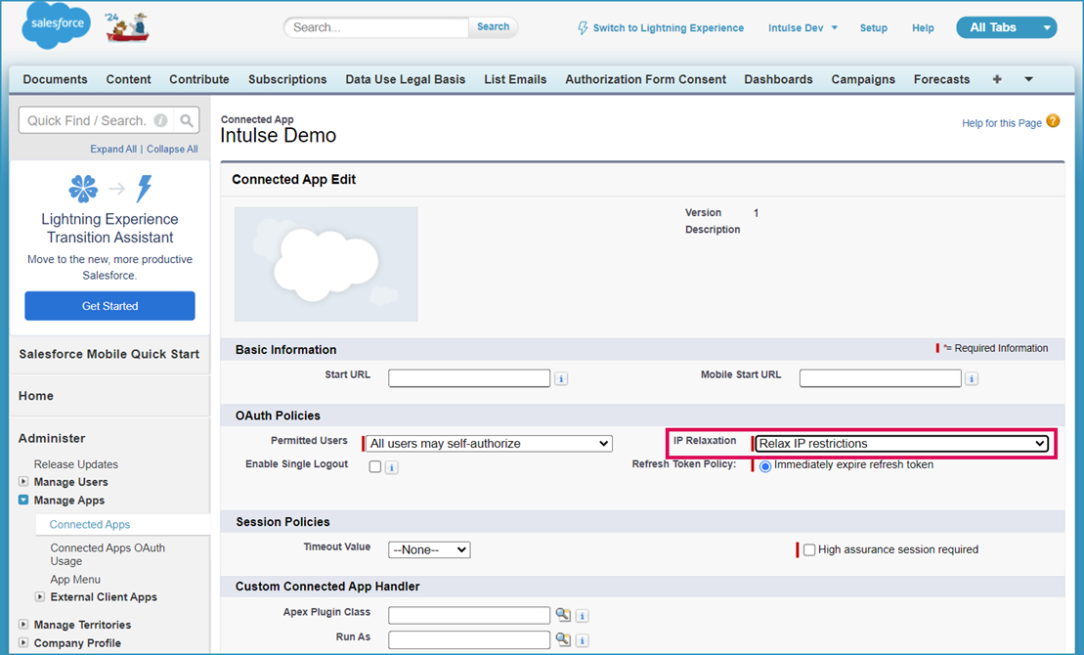Open the Authorization Form Consent tab
The image size is (1084, 655).
646,79
